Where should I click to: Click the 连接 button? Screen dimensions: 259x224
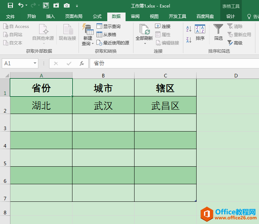[163, 26]
